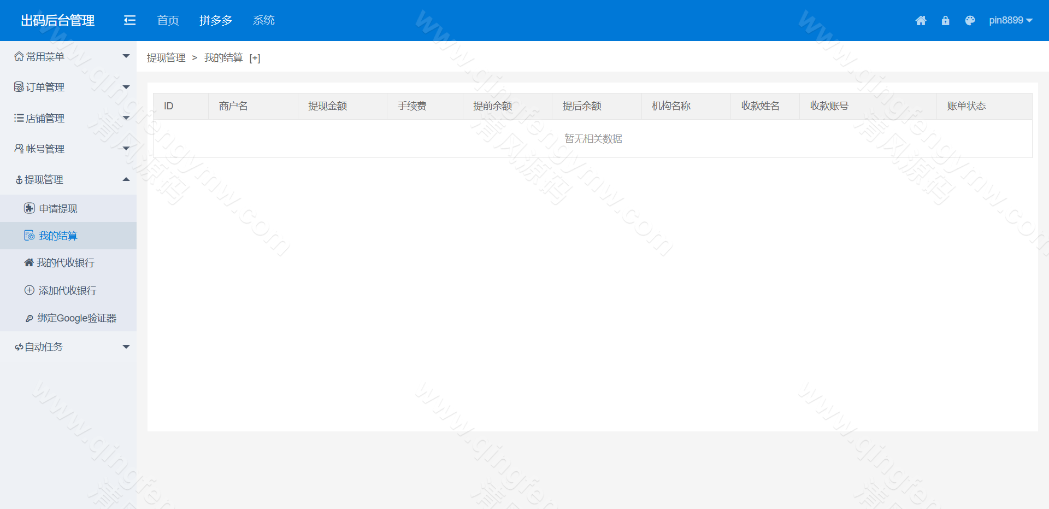Select 申请提现 in the sidebar

click(x=57, y=208)
